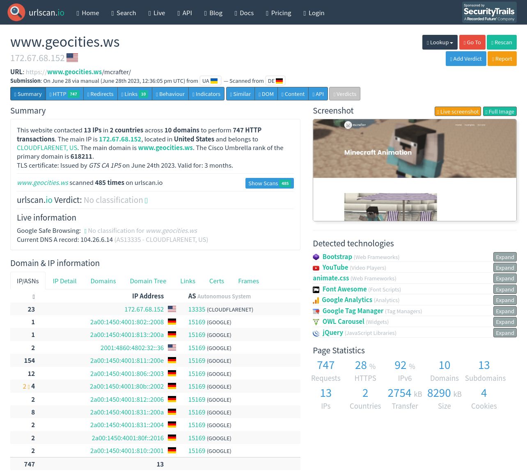Open the Links 10 tab

tap(135, 94)
